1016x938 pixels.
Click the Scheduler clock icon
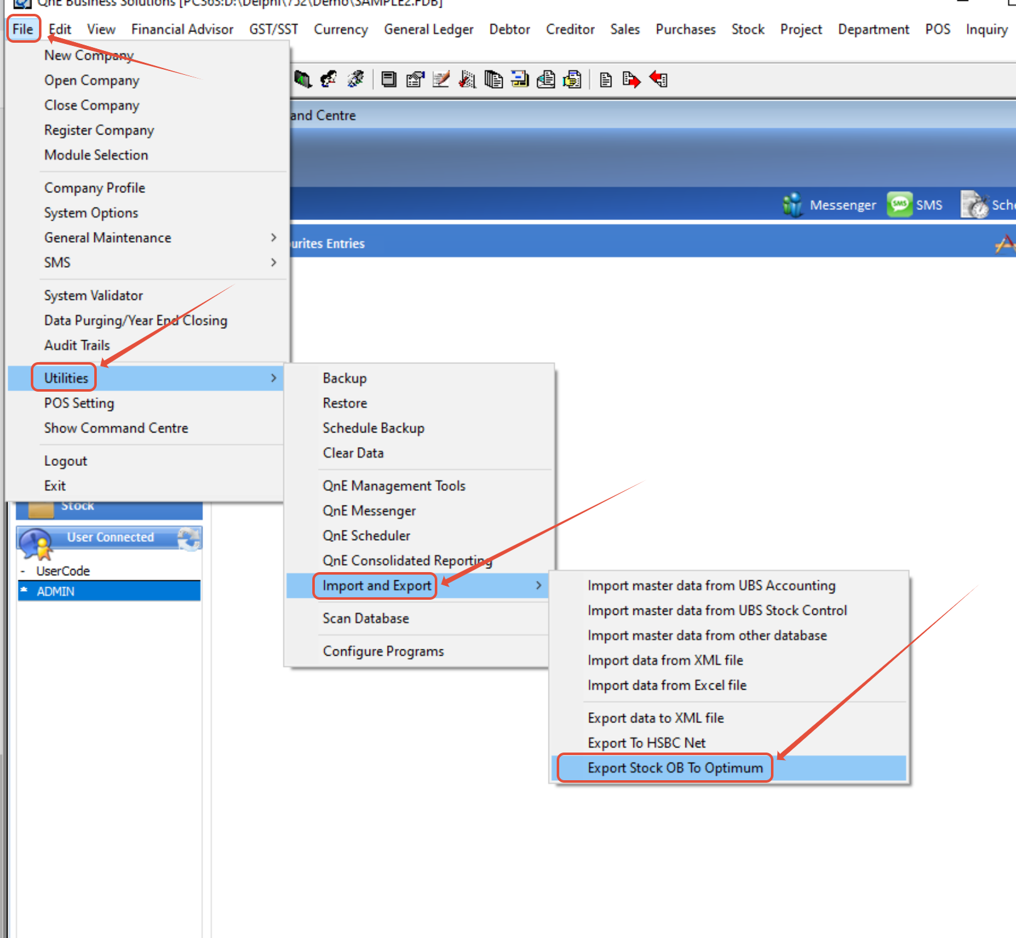[975, 204]
